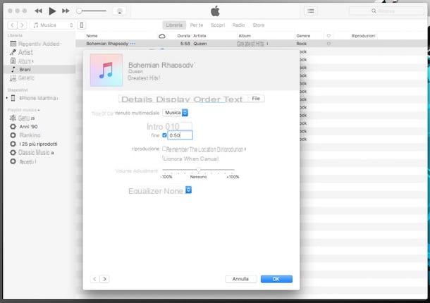Adjust the toolbar volume slider

pyautogui.click(x=92, y=11)
